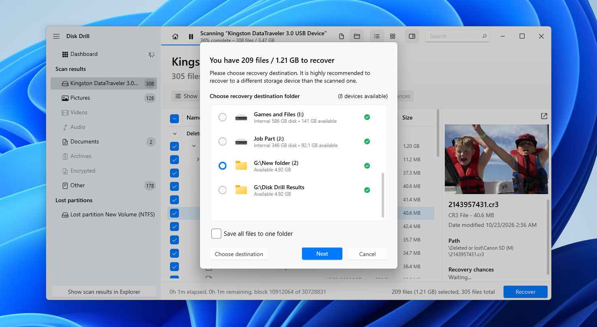Image resolution: width=597 pixels, height=327 pixels.
Task: Select the grid thumbnails view icon
Action: coord(393,36)
